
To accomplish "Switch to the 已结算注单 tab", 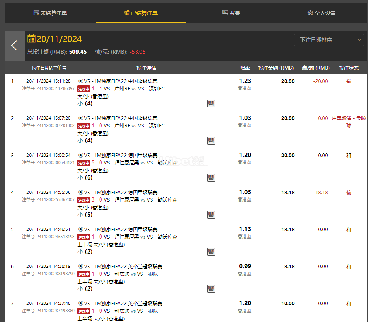I will 141,13.
